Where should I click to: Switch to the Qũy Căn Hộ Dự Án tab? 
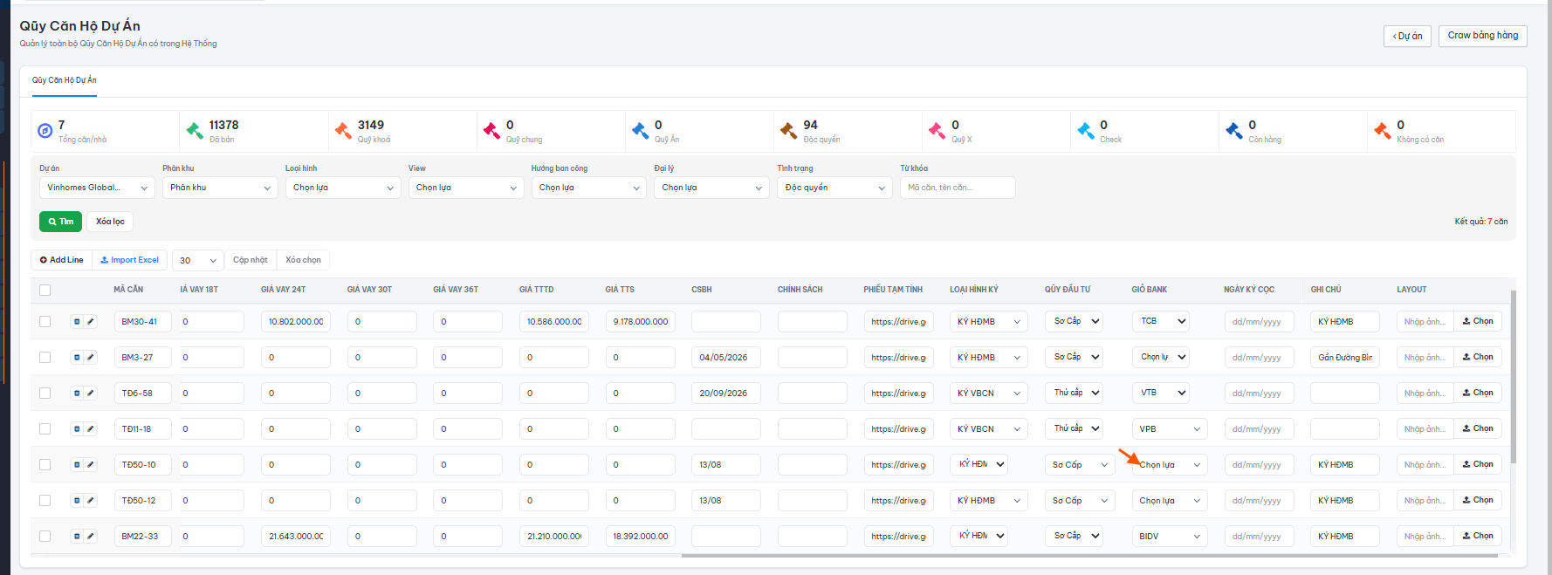65,80
